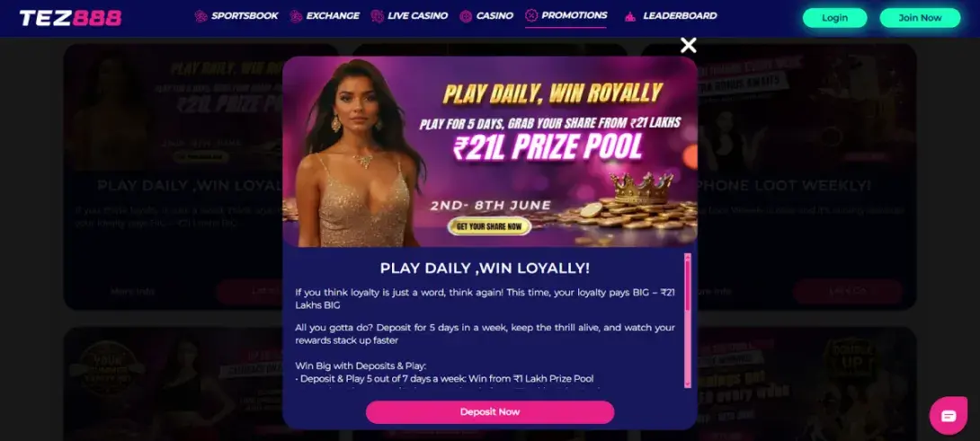
Task: Close the promotion popup with X
Action: 688,45
